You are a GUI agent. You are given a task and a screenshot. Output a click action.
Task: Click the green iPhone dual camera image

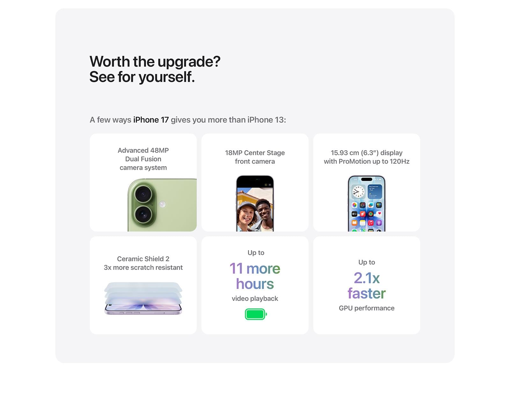[162, 205]
